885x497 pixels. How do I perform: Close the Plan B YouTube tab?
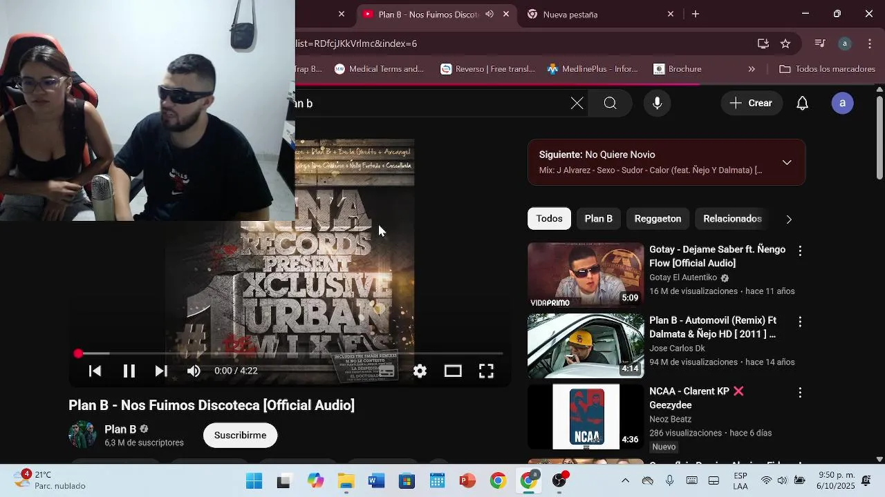[506, 14]
